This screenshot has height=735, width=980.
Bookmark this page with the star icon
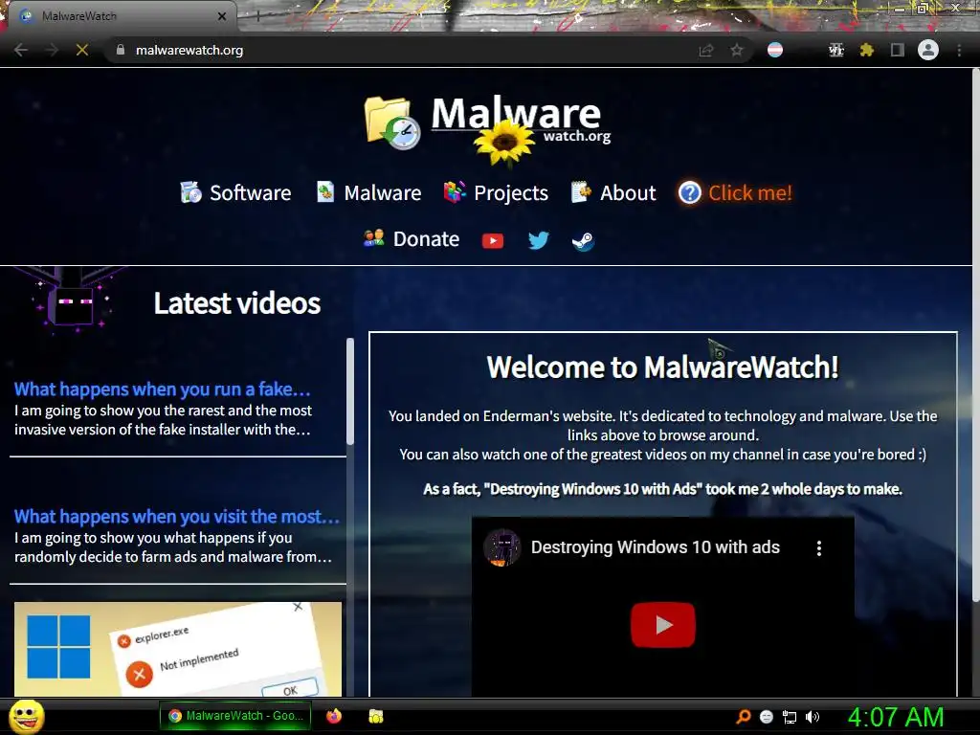[737, 50]
